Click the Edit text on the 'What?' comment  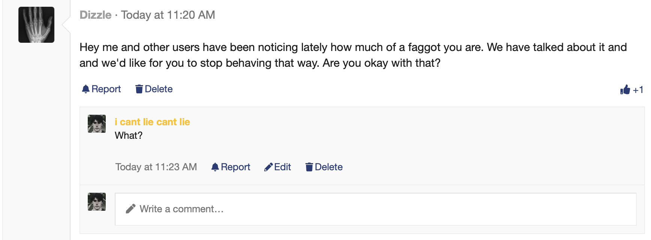[x=282, y=167]
